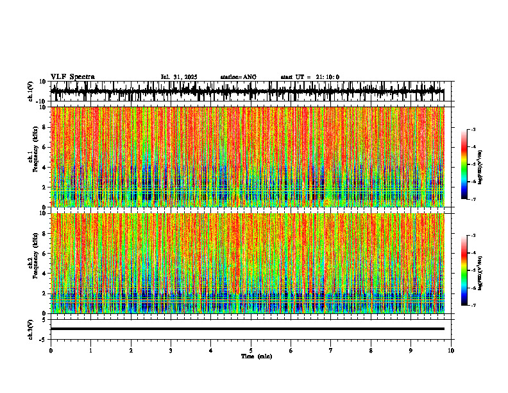Click time axis tick label '3'

pos(171,351)
